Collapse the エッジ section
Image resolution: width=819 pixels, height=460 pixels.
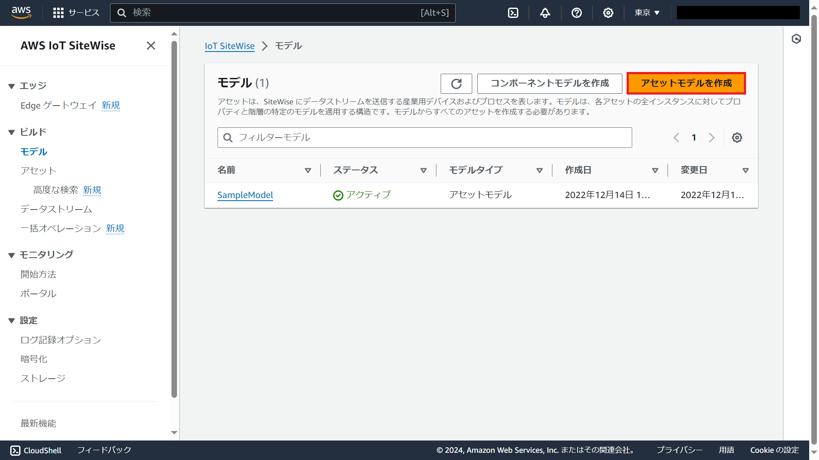12,86
